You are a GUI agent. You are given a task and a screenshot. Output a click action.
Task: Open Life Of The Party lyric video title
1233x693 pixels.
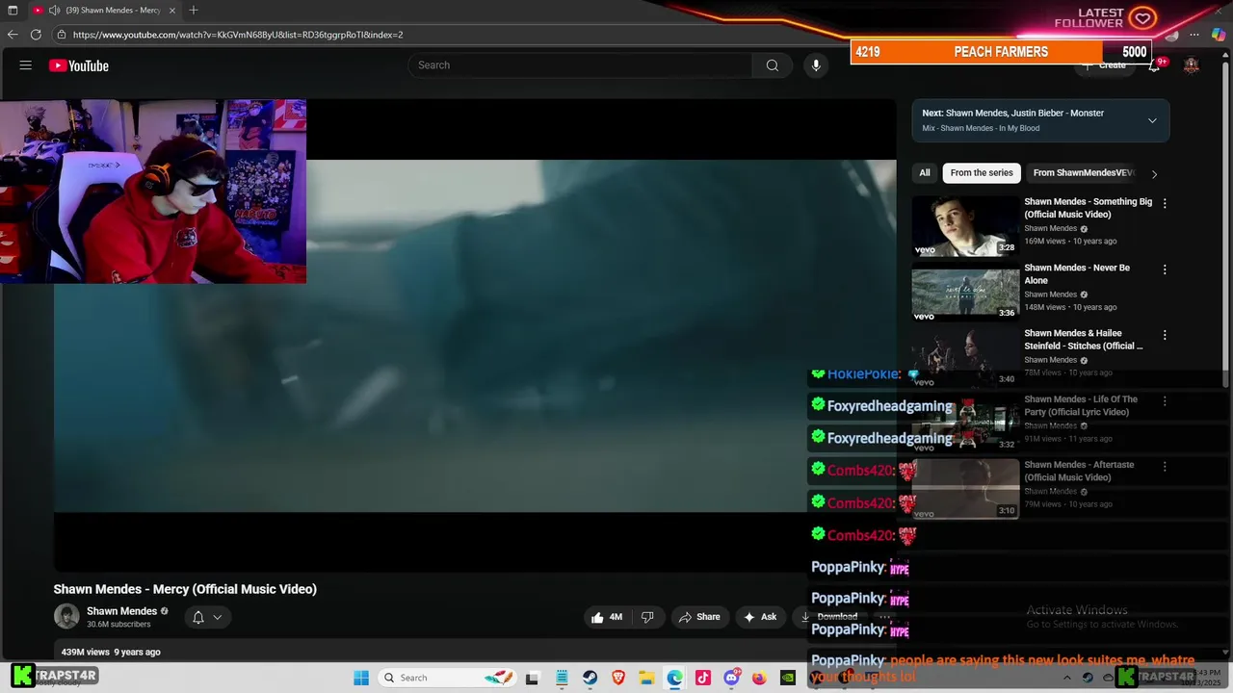[x=1081, y=405]
